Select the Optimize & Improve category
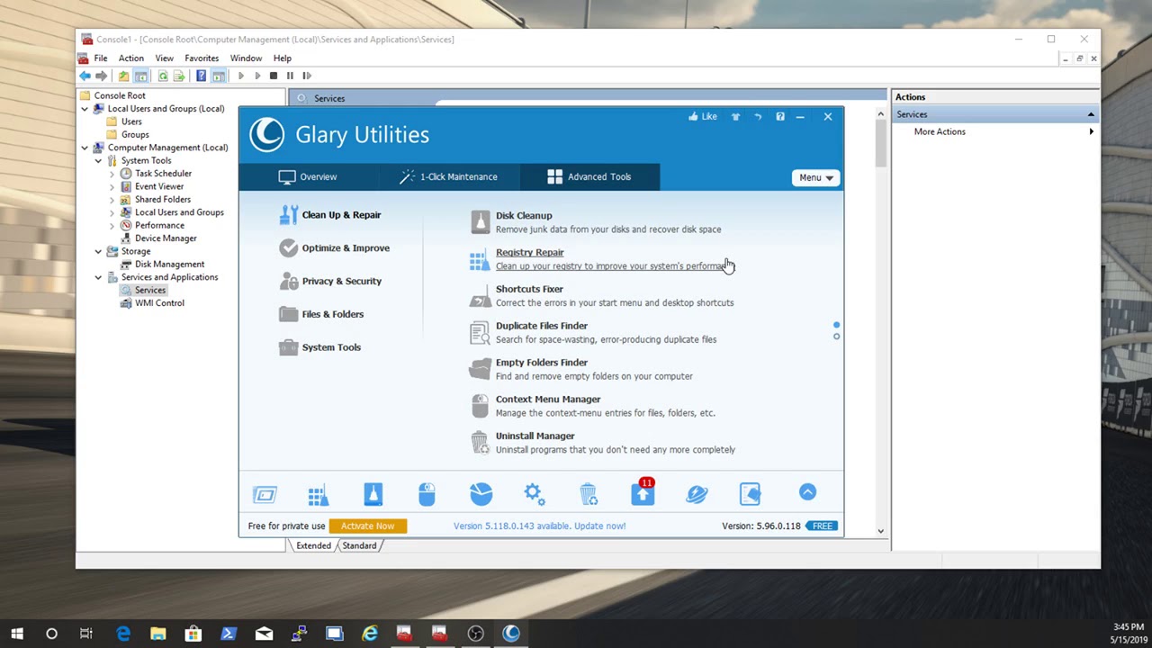Screen dimensions: 1152x648 point(335,248)
